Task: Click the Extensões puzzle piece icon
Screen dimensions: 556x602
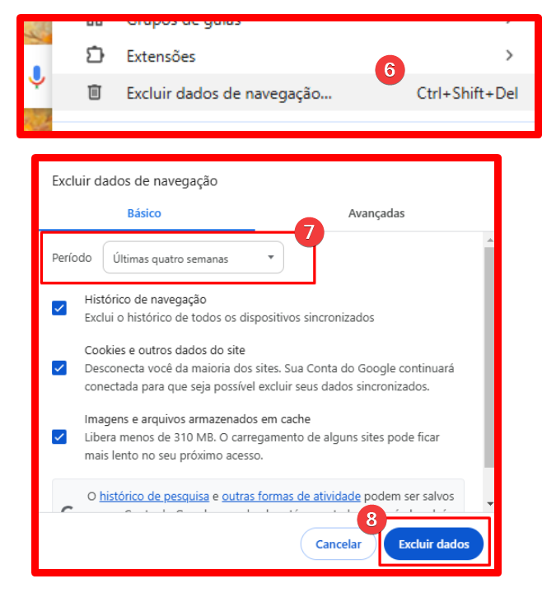Action: 95,55
